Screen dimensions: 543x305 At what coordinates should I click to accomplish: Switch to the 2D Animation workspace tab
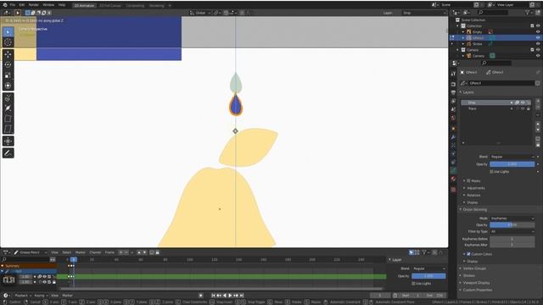coord(85,5)
